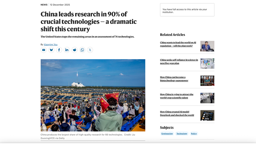Click the rocket launch main article photo
The width and height of the screenshot is (256, 144).
point(93,95)
